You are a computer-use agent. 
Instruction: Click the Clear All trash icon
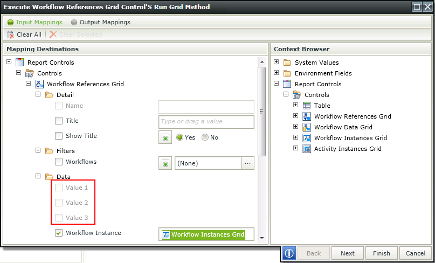pyautogui.click(x=10, y=34)
